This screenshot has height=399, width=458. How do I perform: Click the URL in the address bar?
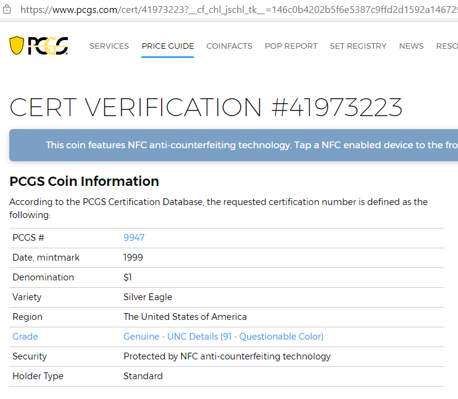(x=239, y=10)
